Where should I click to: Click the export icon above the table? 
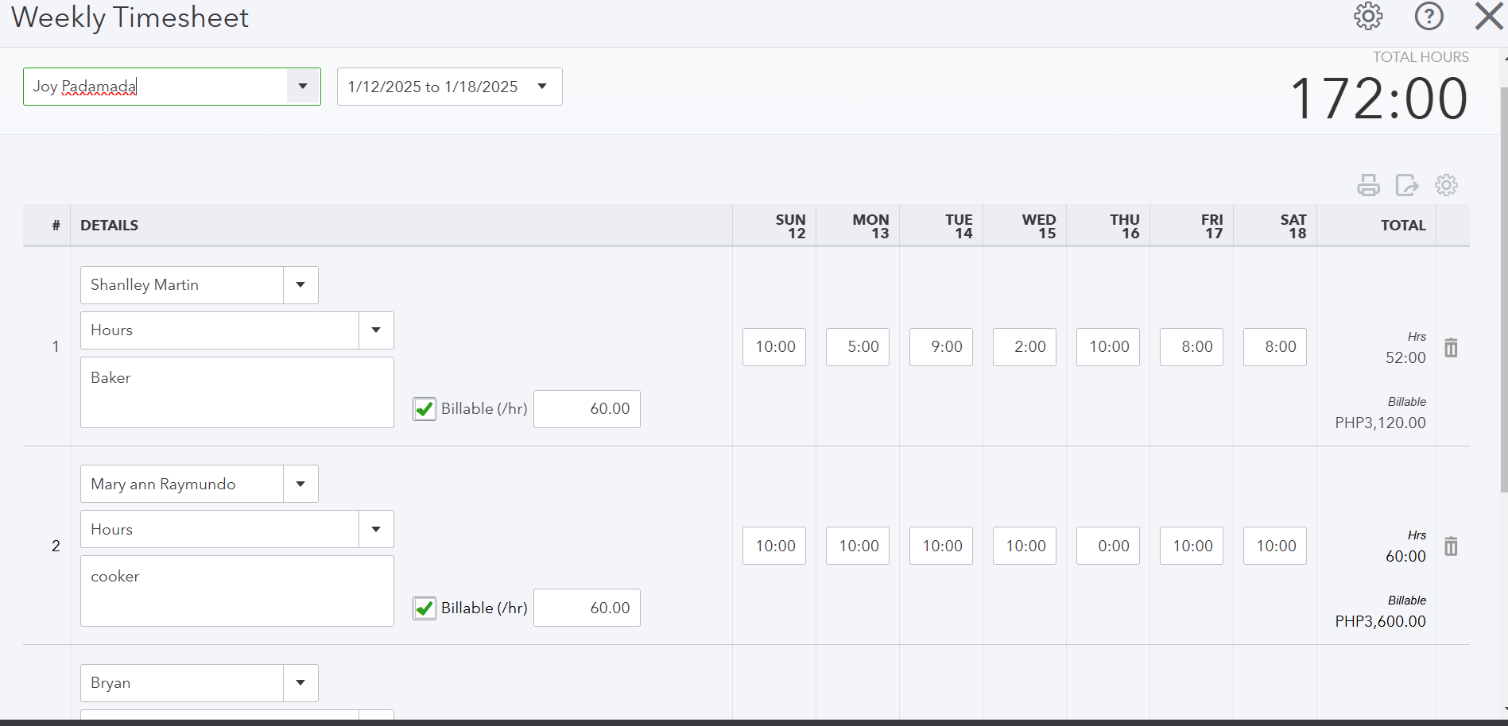(x=1407, y=185)
